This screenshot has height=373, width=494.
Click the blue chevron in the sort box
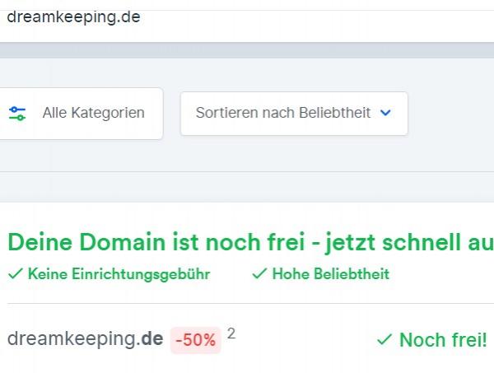click(385, 113)
